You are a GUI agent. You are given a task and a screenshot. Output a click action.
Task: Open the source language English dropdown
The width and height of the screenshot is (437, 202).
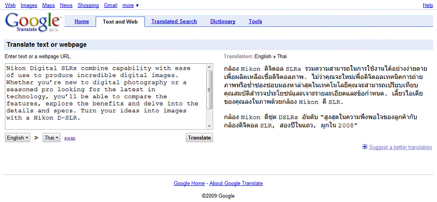coord(18,138)
